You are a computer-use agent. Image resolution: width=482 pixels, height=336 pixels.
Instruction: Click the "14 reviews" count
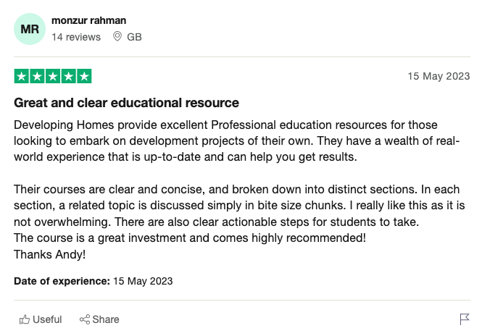pyautogui.click(x=75, y=37)
